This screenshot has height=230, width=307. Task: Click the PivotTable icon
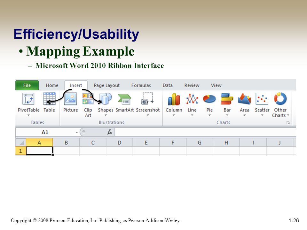(x=28, y=99)
